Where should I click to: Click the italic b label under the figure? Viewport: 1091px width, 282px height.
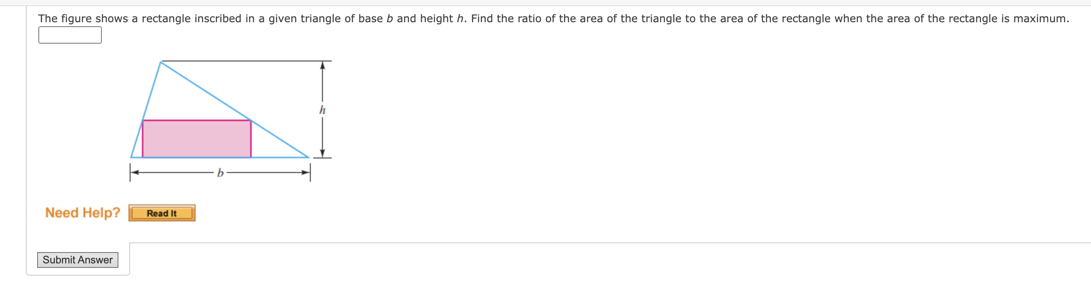coord(220,173)
